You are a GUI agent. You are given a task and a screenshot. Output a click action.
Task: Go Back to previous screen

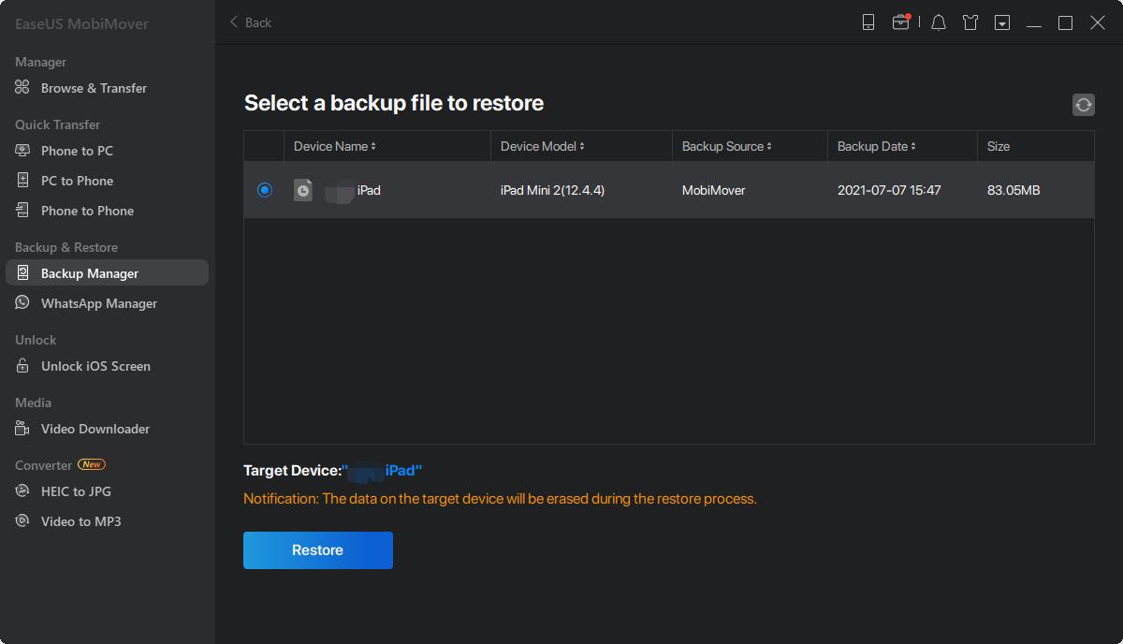coord(251,22)
